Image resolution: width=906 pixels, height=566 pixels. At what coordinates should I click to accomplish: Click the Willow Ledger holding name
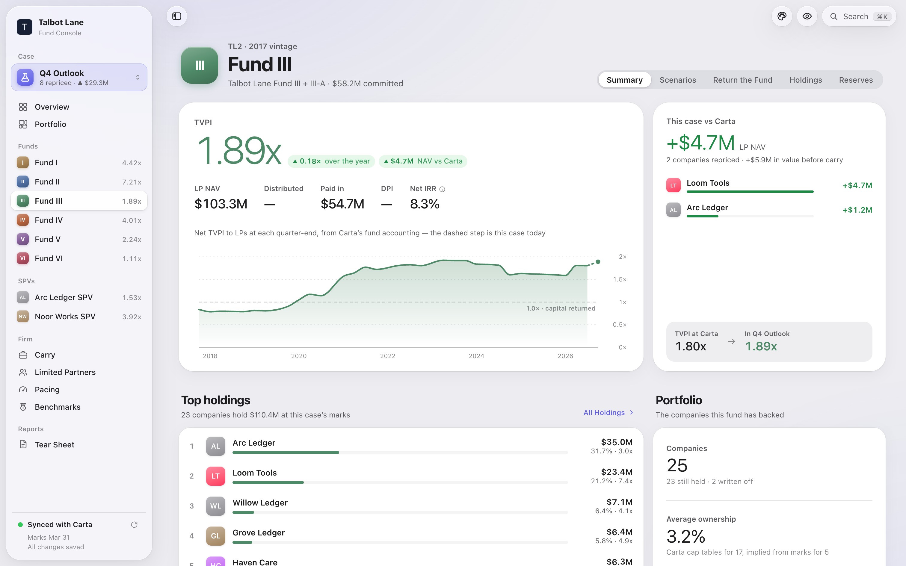click(260, 503)
